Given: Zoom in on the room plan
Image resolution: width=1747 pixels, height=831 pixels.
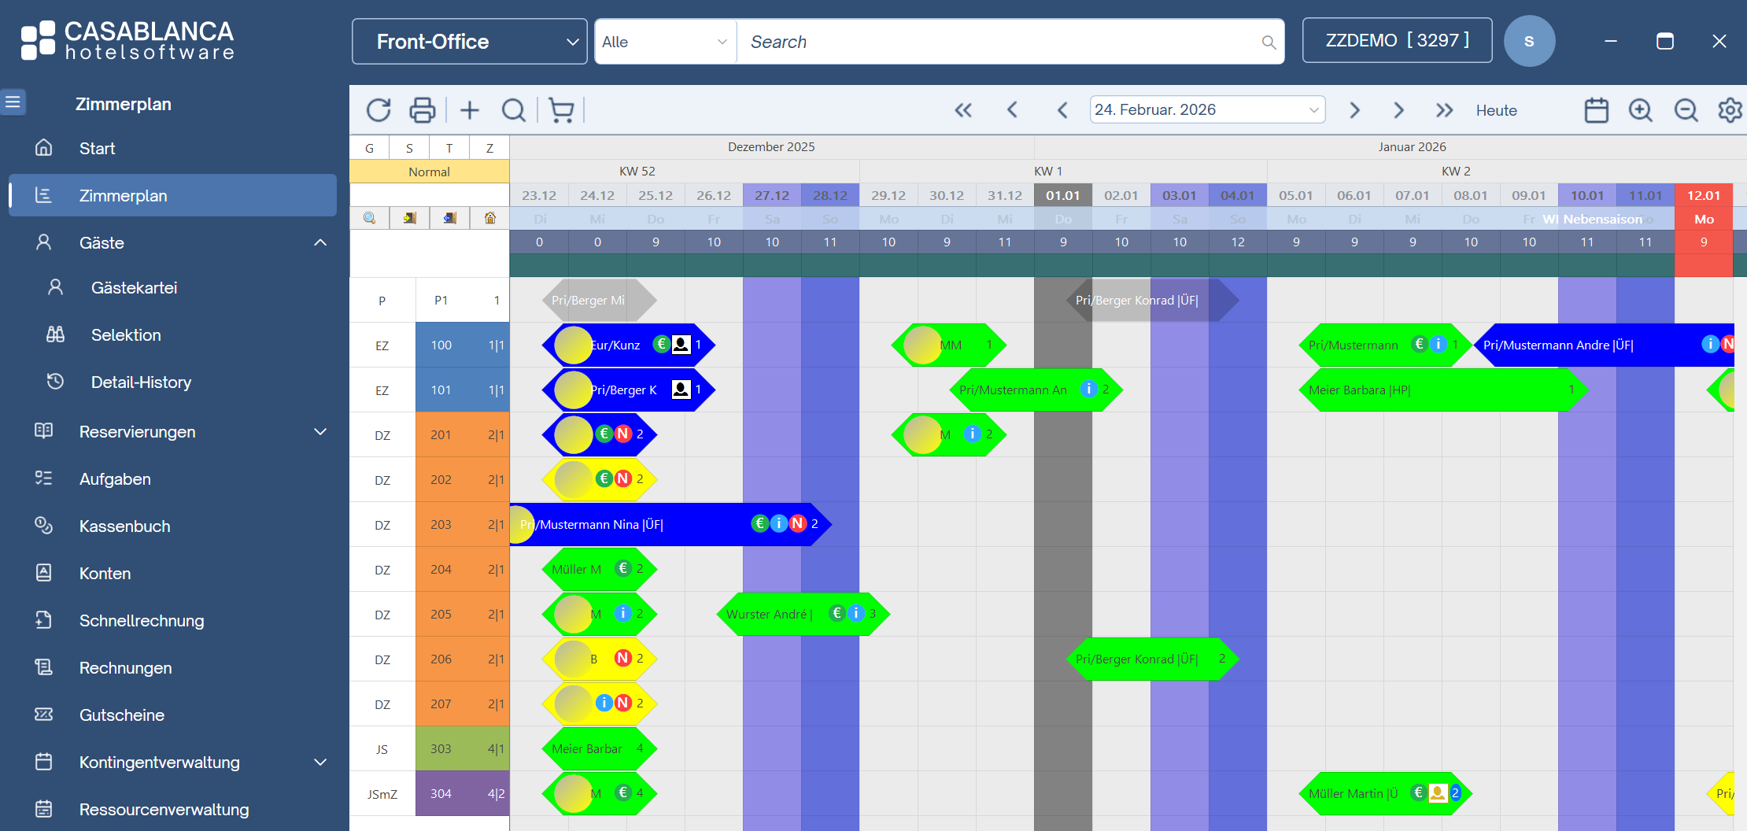Looking at the screenshot, I should click(1641, 110).
